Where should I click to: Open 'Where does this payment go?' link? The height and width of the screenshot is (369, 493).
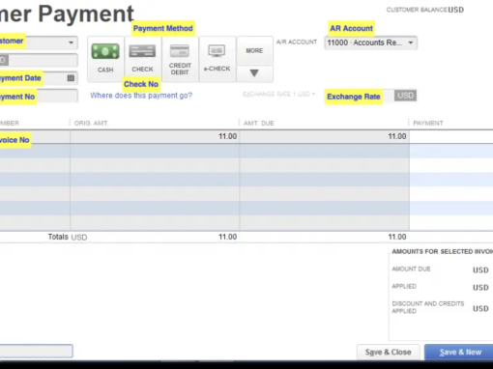point(141,96)
